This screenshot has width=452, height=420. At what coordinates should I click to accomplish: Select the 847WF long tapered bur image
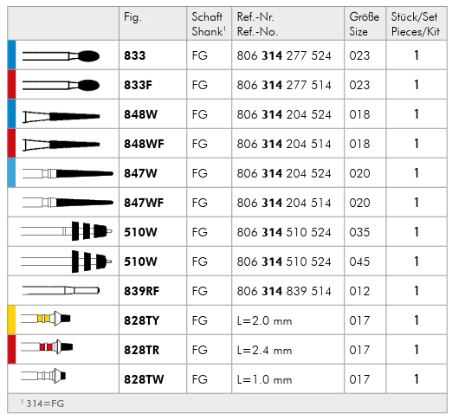(x=68, y=203)
